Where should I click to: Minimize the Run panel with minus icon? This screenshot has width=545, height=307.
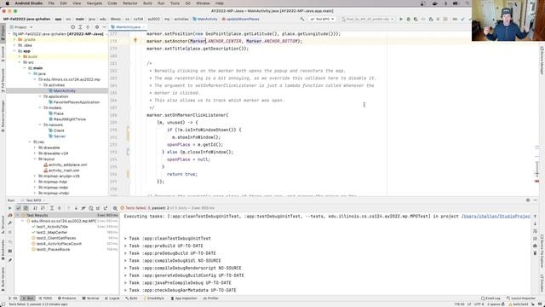(536, 200)
